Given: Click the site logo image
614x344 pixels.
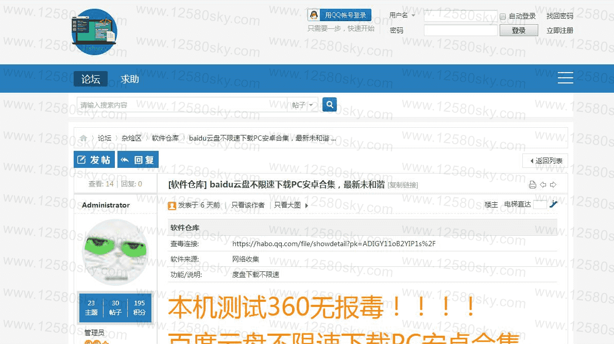Looking at the screenshot, I should [x=94, y=32].
